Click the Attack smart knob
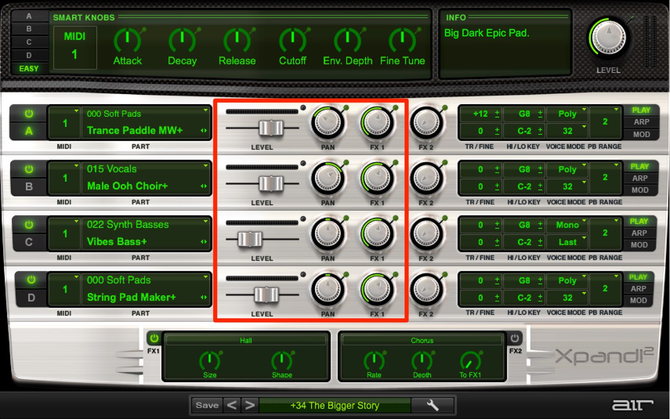This screenshot has width=670, height=419. tap(127, 40)
